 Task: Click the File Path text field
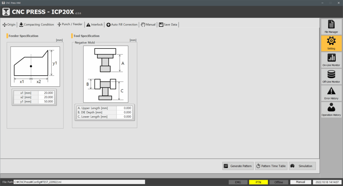(x=79, y=182)
